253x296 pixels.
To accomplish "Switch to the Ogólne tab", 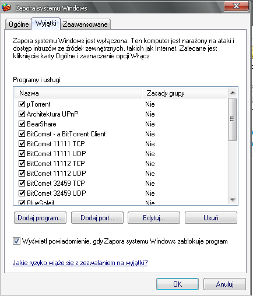I will [x=19, y=24].
